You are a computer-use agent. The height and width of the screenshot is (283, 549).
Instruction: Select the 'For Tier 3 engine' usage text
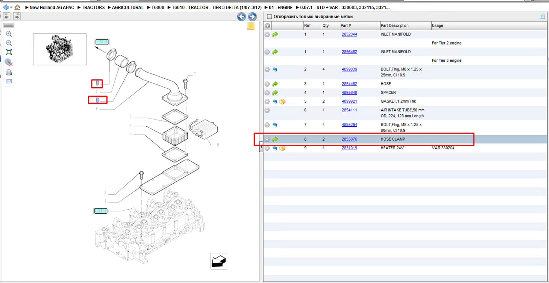pyautogui.click(x=447, y=61)
